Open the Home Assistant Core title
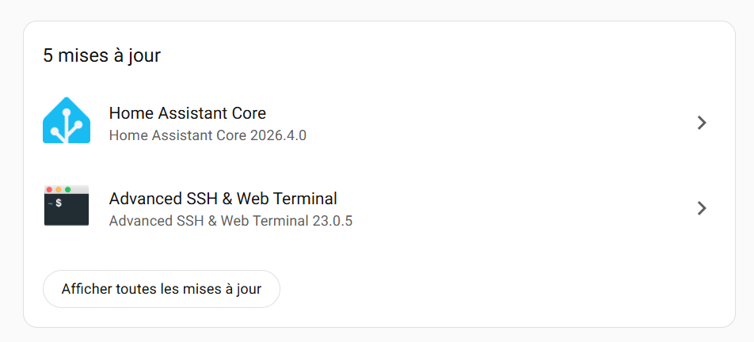754x342 pixels. [x=187, y=113]
